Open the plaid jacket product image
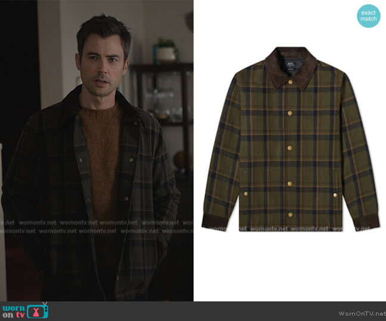Screen dimensions: 386x321 point(291,139)
